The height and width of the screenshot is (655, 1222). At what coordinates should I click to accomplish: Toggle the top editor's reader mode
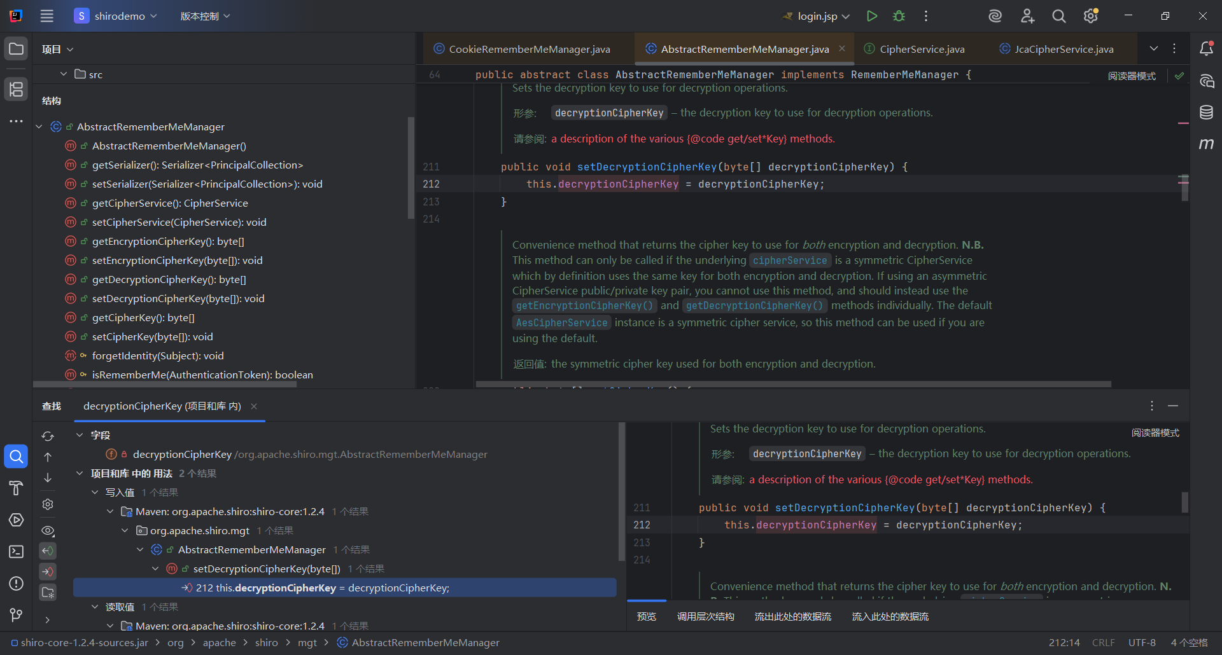pos(1132,76)
